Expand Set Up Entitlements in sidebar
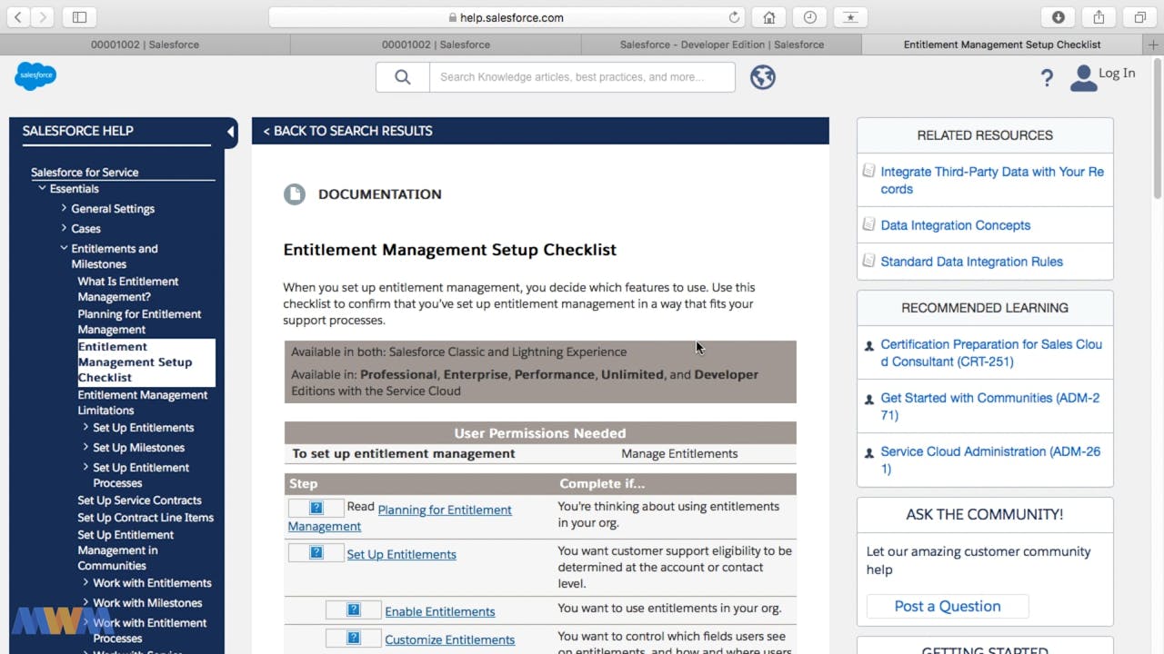Viewport: 1164px width, 654px height. pyautogui.click(x=85, y=427)
